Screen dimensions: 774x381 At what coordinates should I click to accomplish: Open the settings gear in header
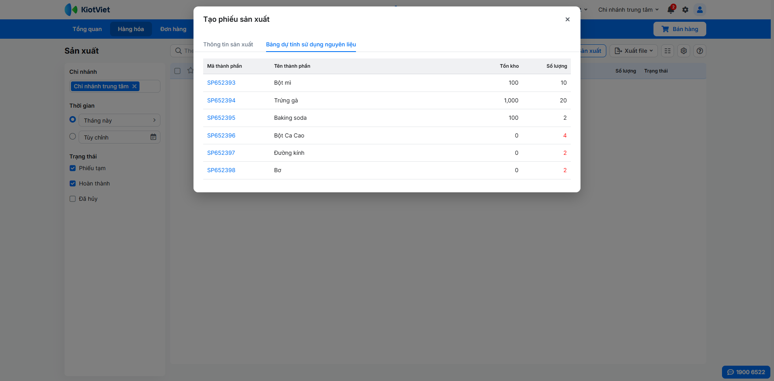[x=685, y=10]
